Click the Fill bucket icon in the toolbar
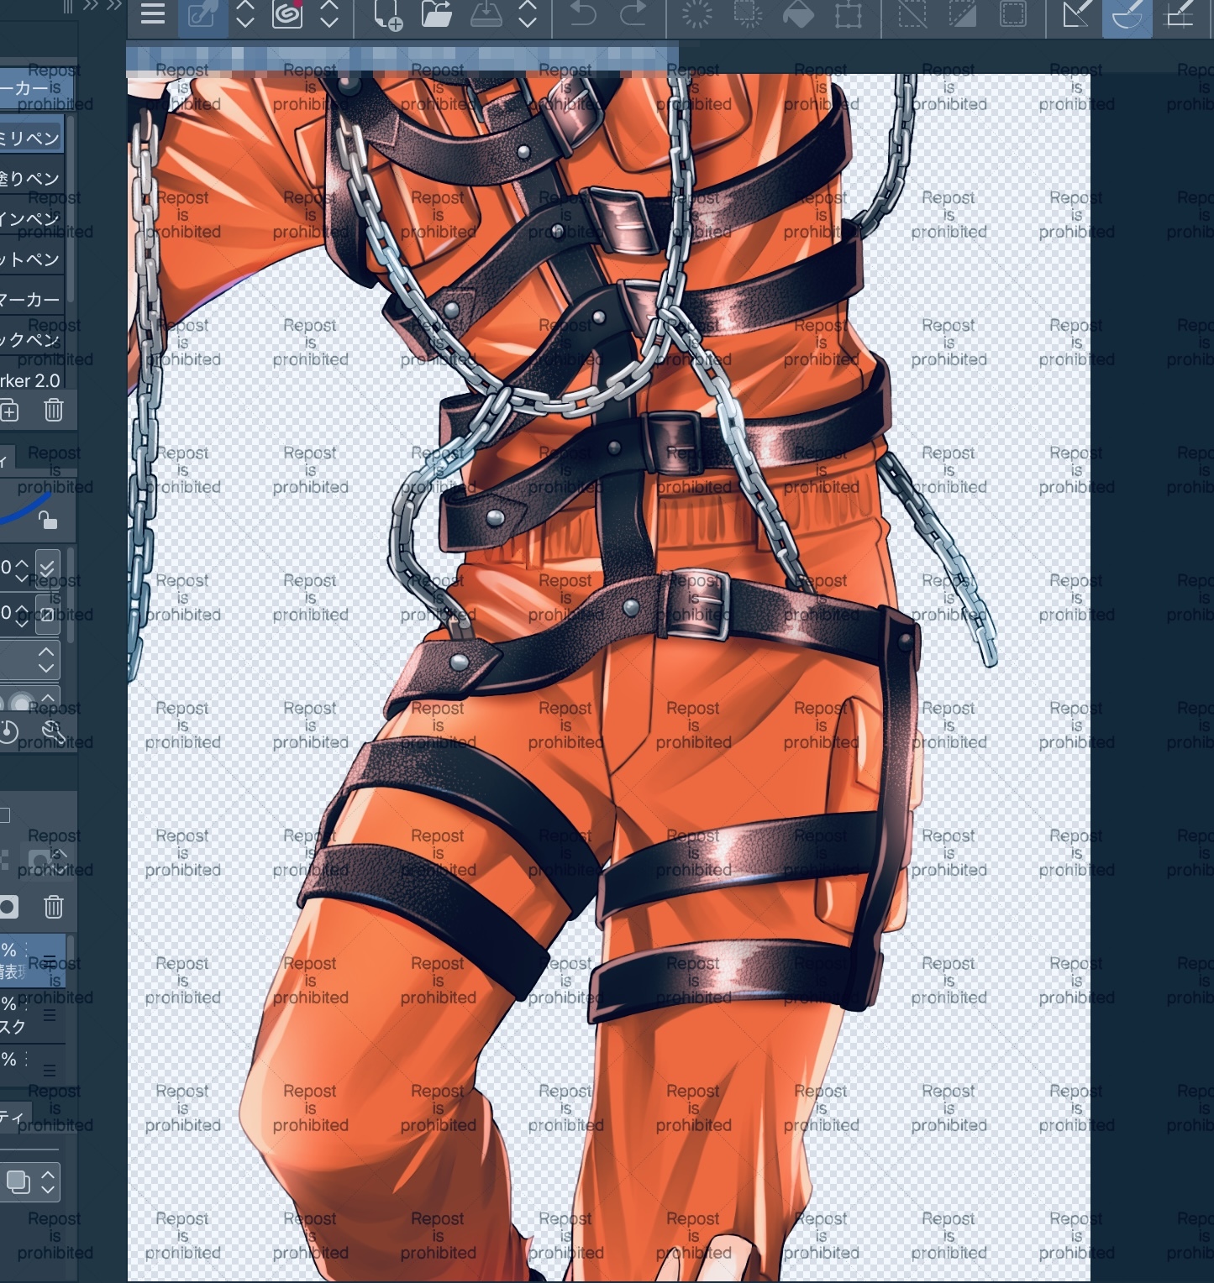This screenshot has width=1214, height=1283. [x=797, y=14]
